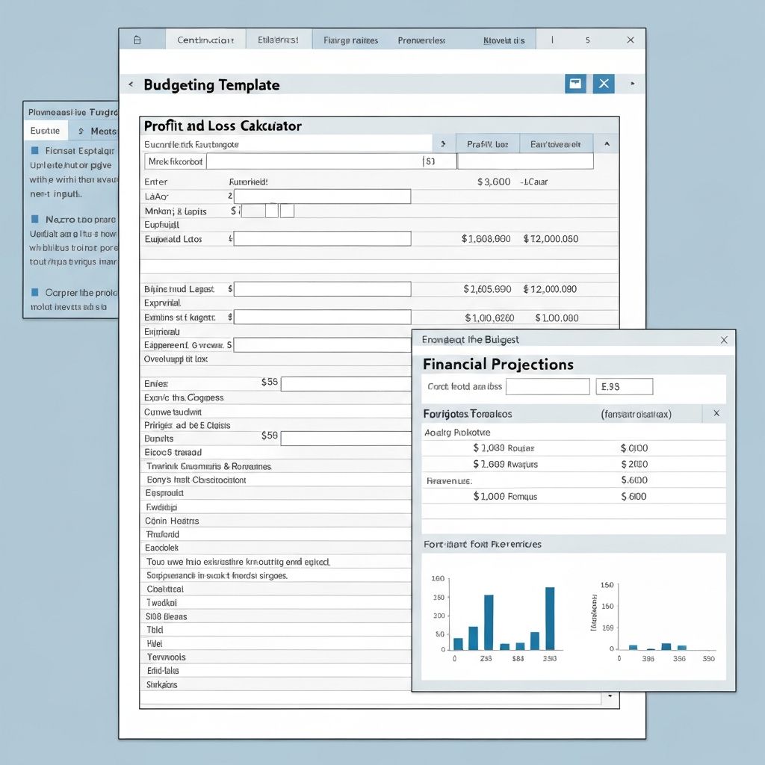Click the Earr'toveareit column button
This screenshot has height=765, width=765.
[x=555, y=143]
